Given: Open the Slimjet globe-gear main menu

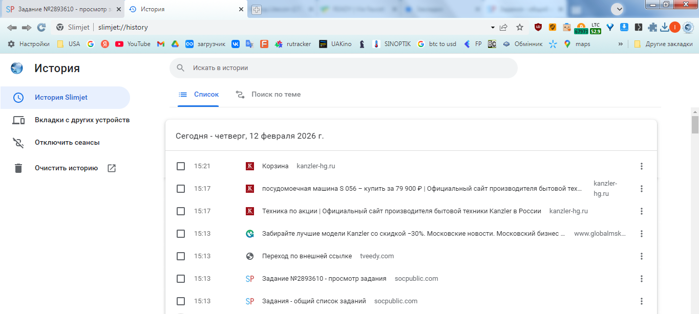Looking at the screenshot, I should pyautogui.click(x=688, y=27).
